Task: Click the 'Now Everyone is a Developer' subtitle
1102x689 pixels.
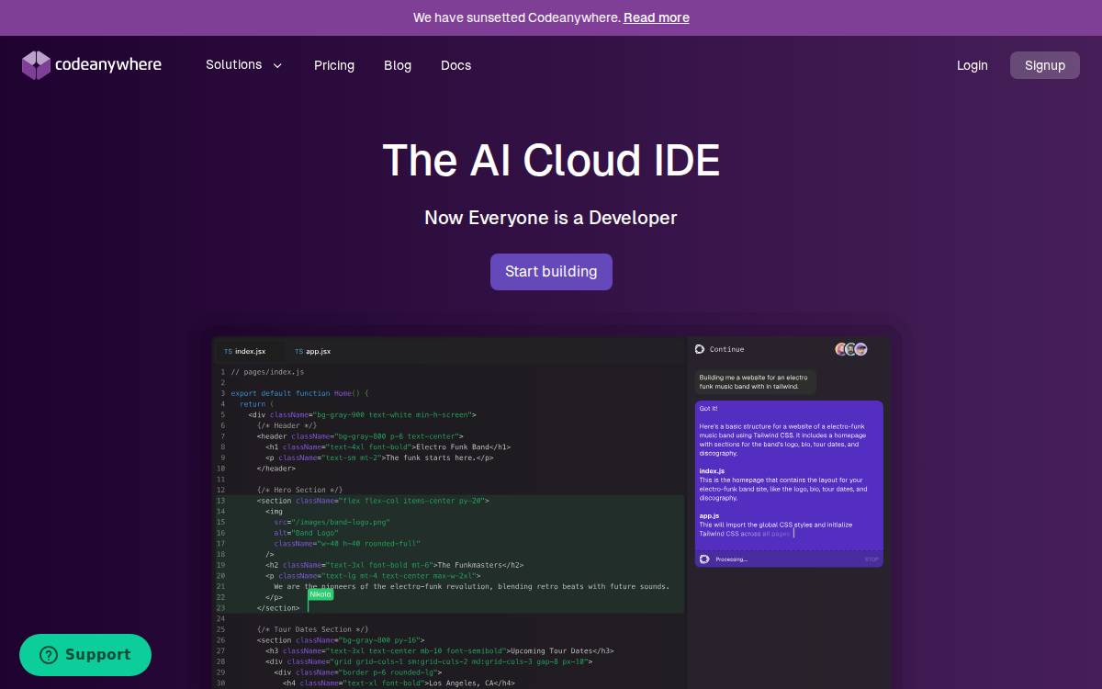Action: (551, 218)
